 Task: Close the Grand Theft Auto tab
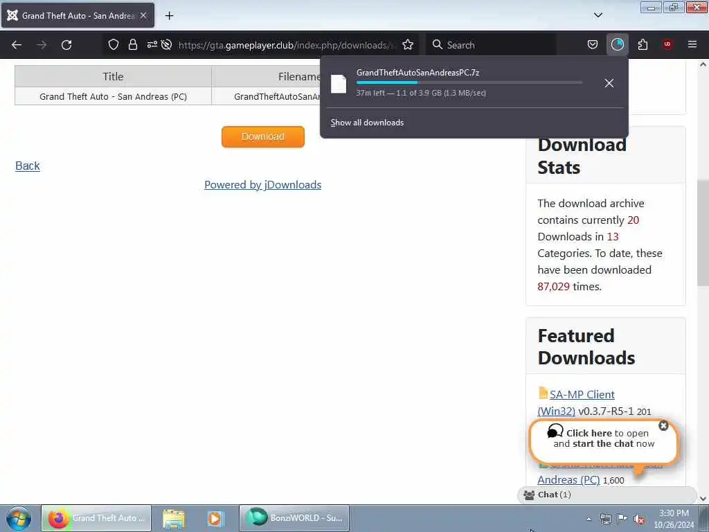[143, 15]
